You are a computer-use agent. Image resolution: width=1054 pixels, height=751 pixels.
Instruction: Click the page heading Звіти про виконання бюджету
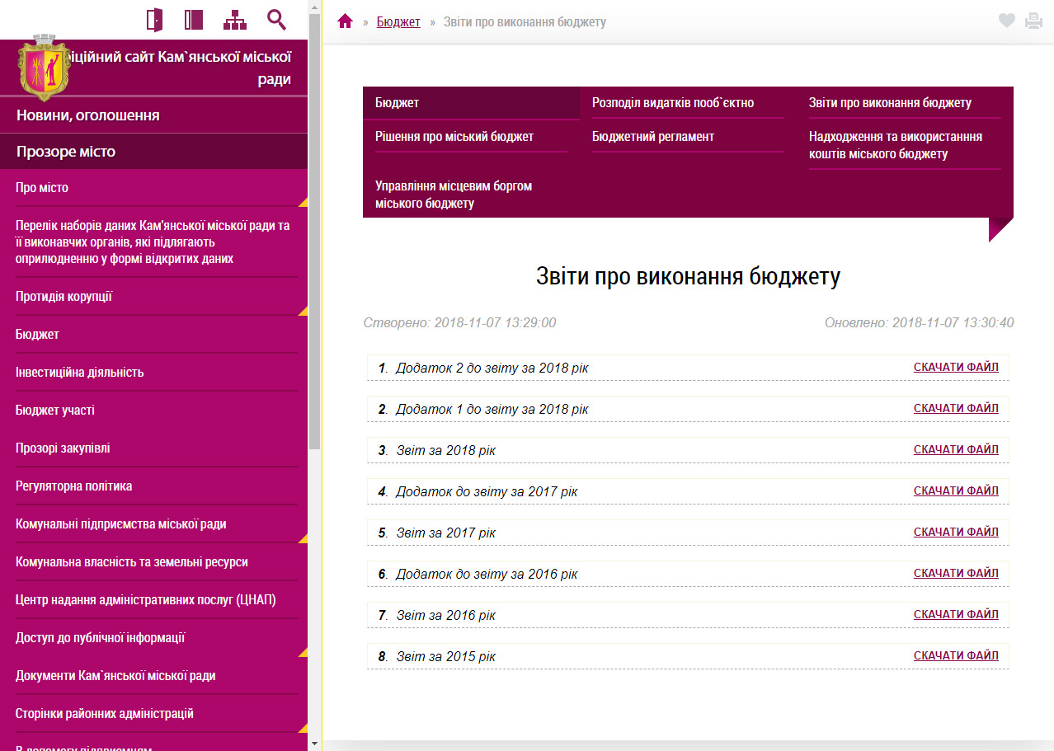(688, 276)
